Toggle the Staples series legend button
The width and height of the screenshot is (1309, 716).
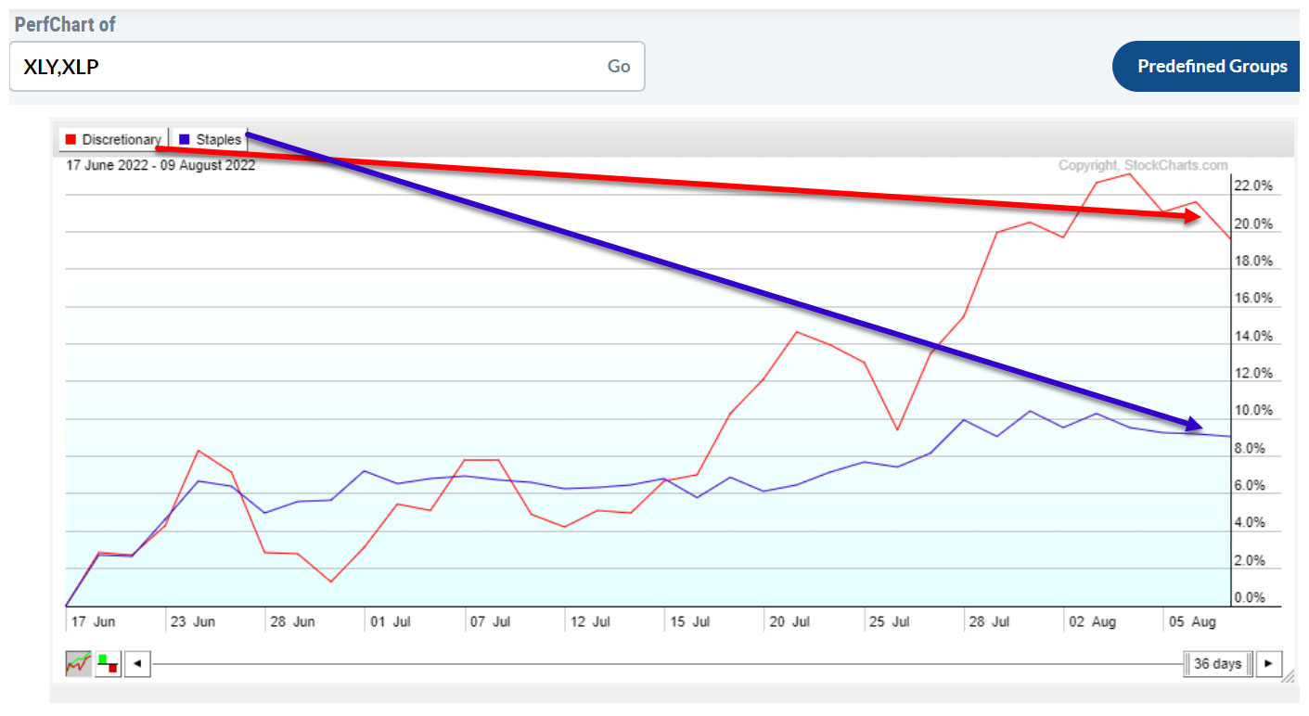(x=210, y=139)
